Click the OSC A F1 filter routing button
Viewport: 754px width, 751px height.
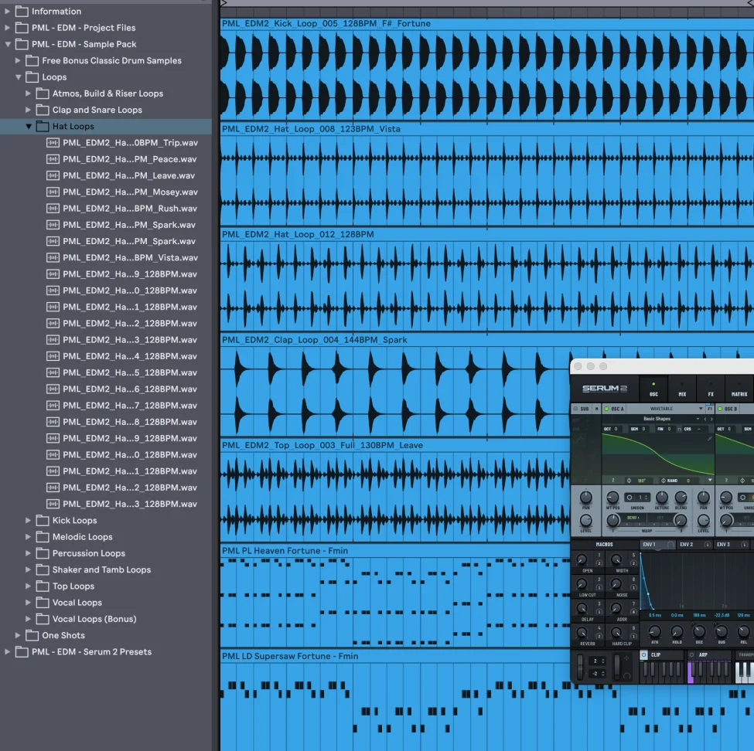click(x=710, y=409)
